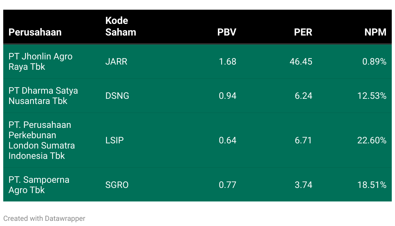Select the Kode Saham column header
395x226 pixels.
click(x=121, y=26)
